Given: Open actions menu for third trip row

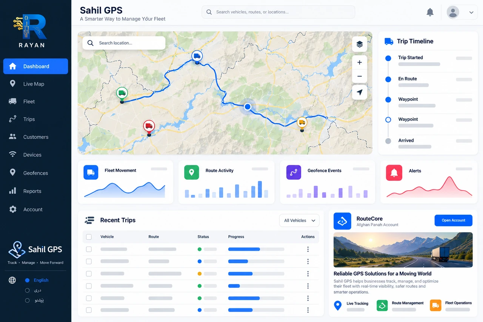Looking at the screenshot, I should click(308, 274).
